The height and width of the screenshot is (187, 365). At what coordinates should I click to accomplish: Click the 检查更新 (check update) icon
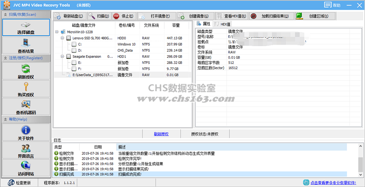(x=11, y=183)
